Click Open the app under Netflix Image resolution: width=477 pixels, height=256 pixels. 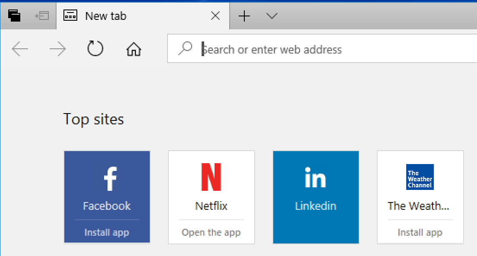pyautogui.click(x=211, y=232)
